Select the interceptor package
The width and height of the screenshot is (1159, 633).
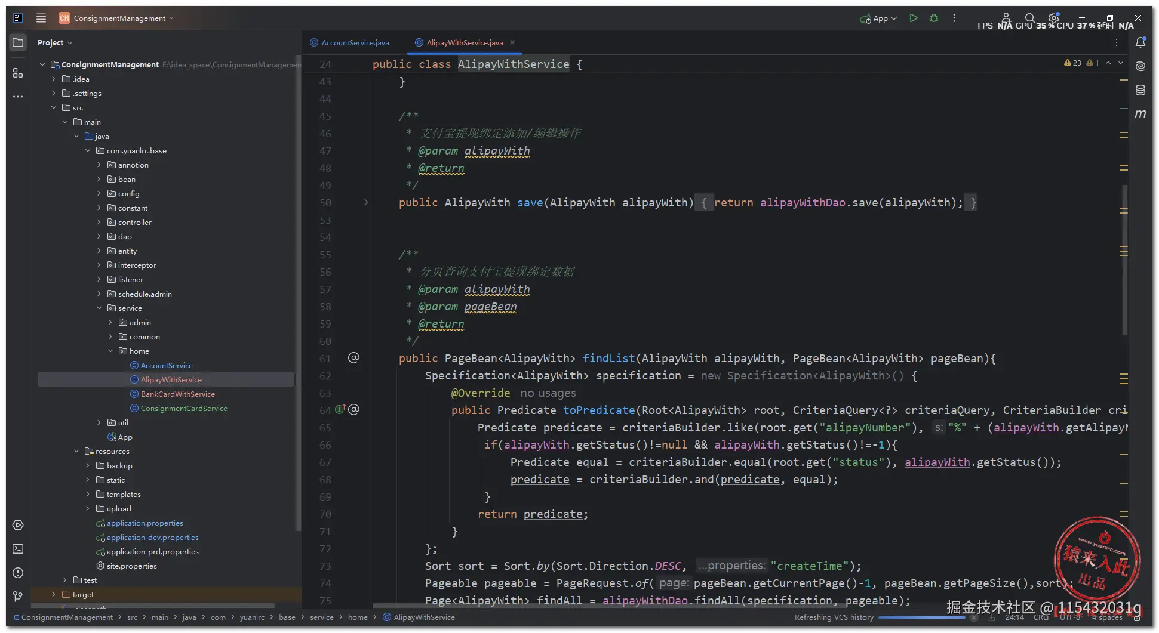(x=137, y=265)
